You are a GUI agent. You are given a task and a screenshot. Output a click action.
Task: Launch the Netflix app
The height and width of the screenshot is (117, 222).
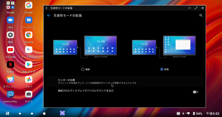click(11, 64)
